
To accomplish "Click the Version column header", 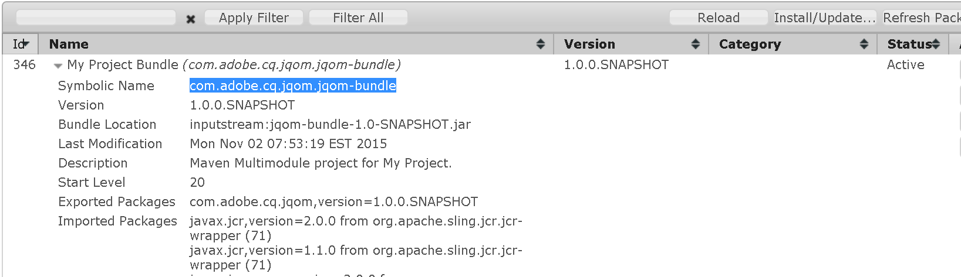I will 589,45.
